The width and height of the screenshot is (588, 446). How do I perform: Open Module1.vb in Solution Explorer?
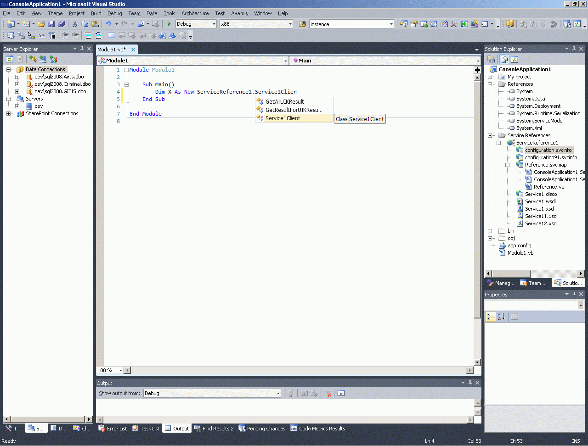pyautogui.click(x=520, y=253)
